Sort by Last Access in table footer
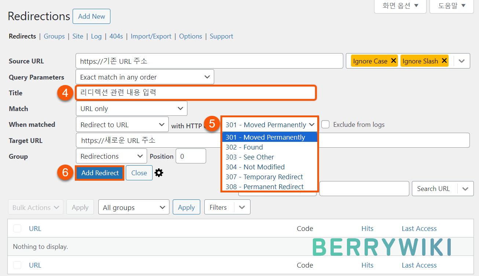This screenshot has height=276, width=479. pyautogui.click(x=419, y=265)
